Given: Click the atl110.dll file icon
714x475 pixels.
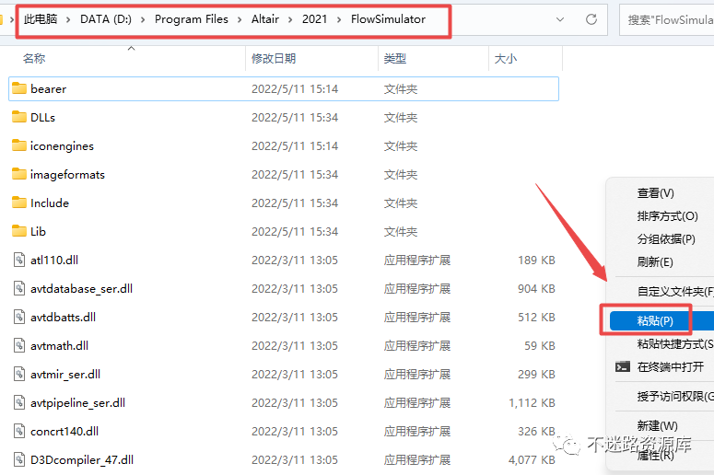Looking at the screenshot, I should [19, 260].
